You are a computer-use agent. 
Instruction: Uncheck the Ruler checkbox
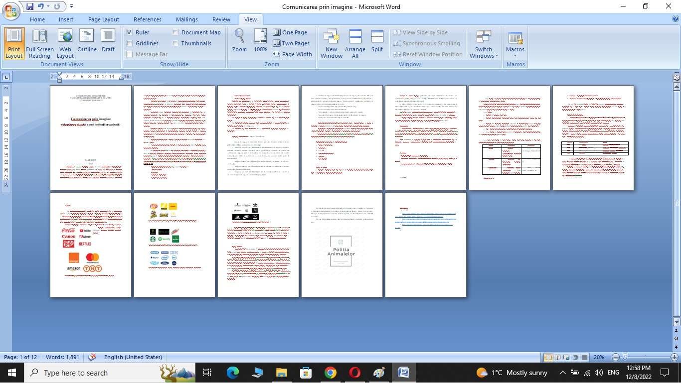130,32
